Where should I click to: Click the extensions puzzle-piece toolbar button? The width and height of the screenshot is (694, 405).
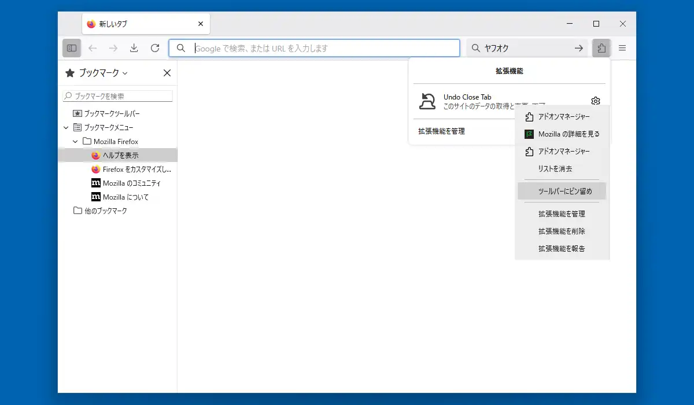click(x=601, y=48)
